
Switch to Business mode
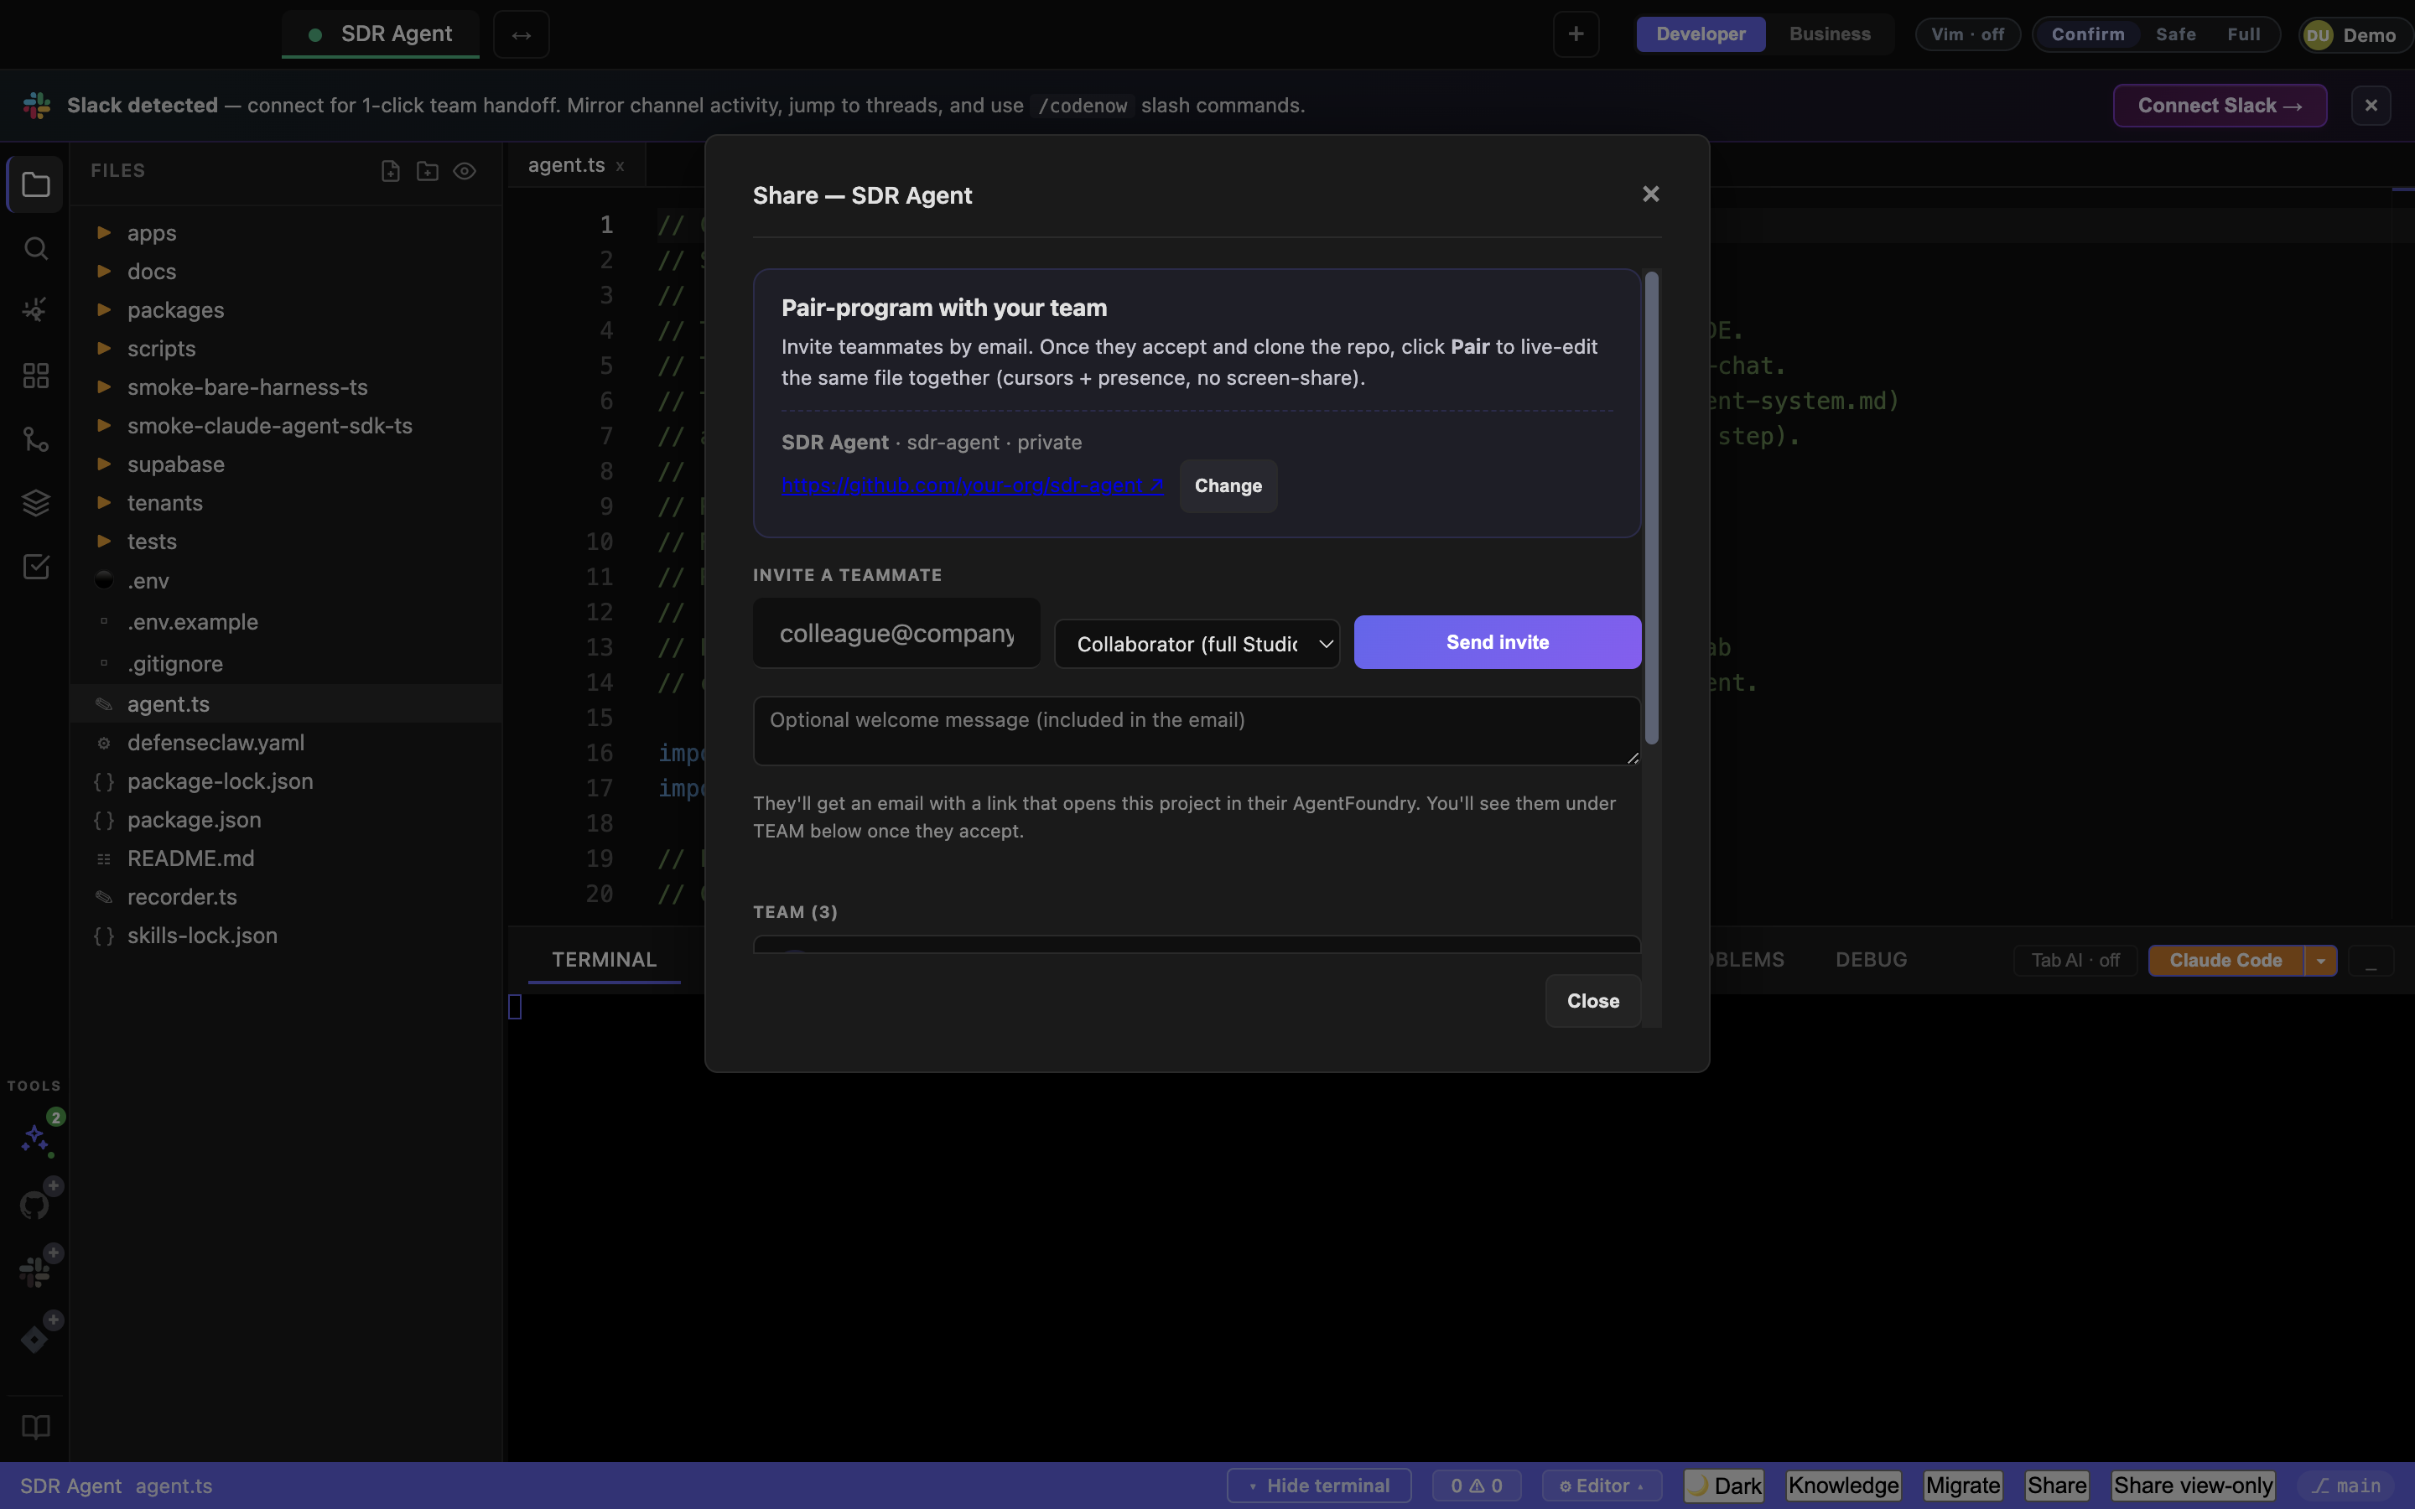[x=1829, y=34]
